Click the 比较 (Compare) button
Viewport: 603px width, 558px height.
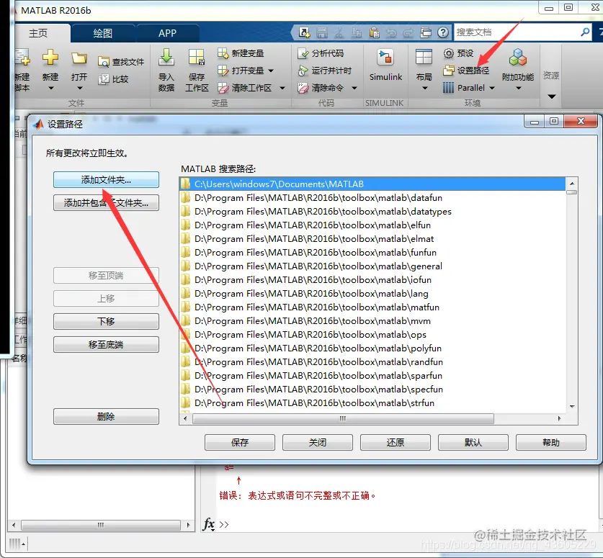pos(113,79)
